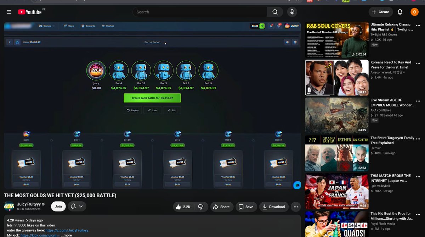Click the Bot 4 avatar in battle results
The height and width of the screenshot is (237, 425).
click(x=119, y=71)
